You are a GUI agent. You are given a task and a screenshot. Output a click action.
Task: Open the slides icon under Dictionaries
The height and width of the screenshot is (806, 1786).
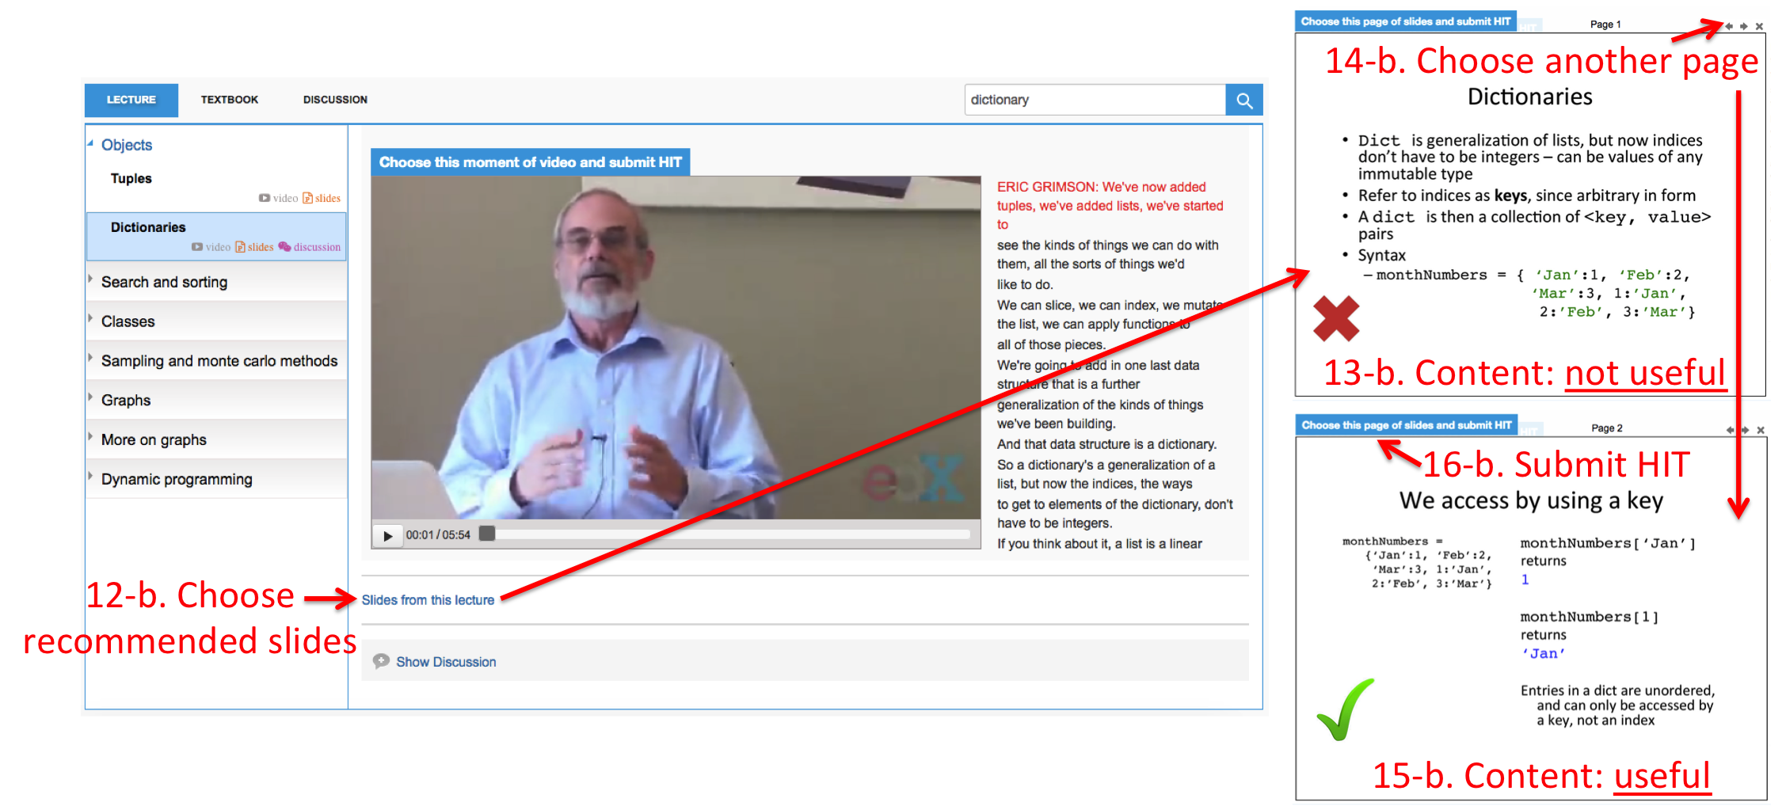coord(254,247)
